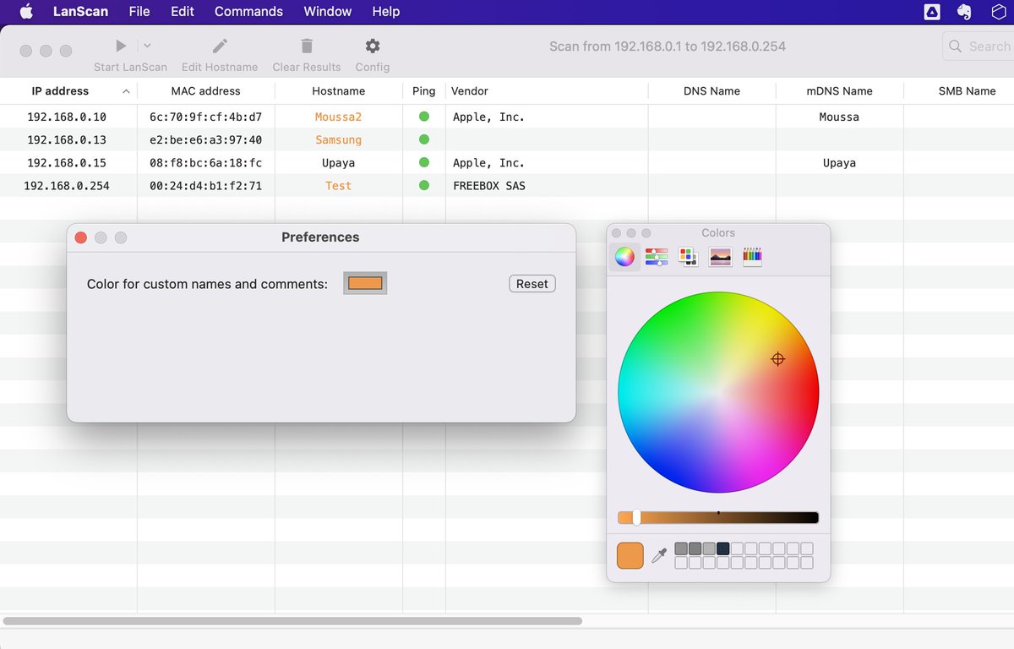Image resolution: width=1014 pixels, height=649 pixels.
Task: Click the mDNS Name column header
Action: [x=840, y=91]
